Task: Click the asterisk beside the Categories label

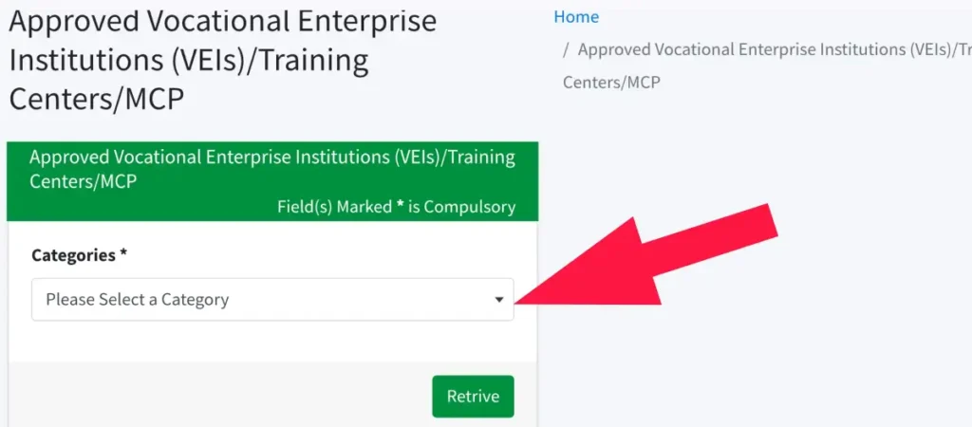Action: (123, 254)
